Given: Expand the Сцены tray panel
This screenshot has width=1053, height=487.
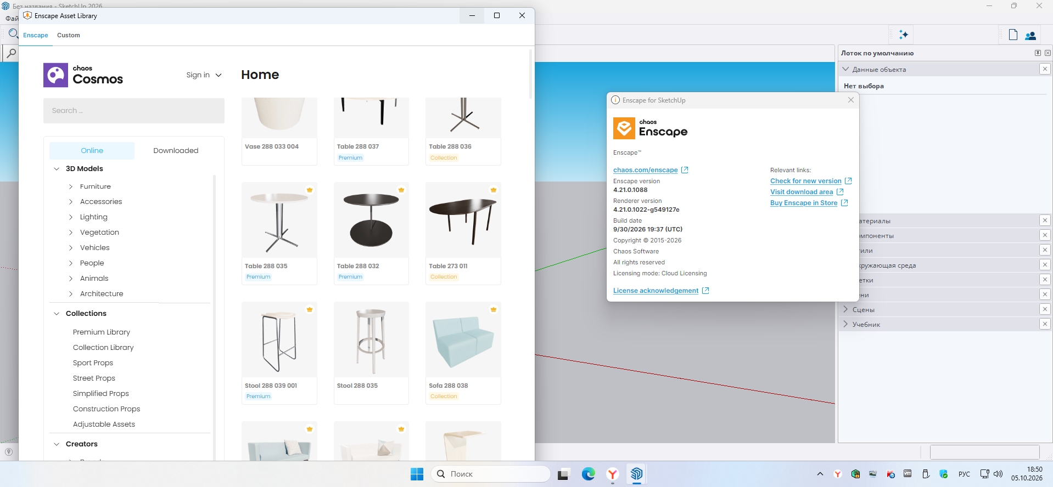Looking at the screenshot, I should 846,310.
